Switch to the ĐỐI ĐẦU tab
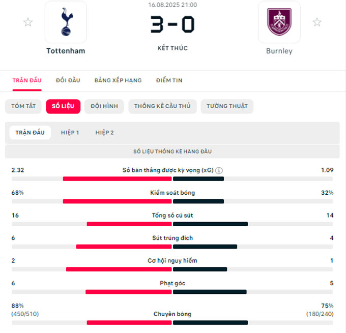The width and height of the screenshot is (346, 333). click(x=68, y=80)
